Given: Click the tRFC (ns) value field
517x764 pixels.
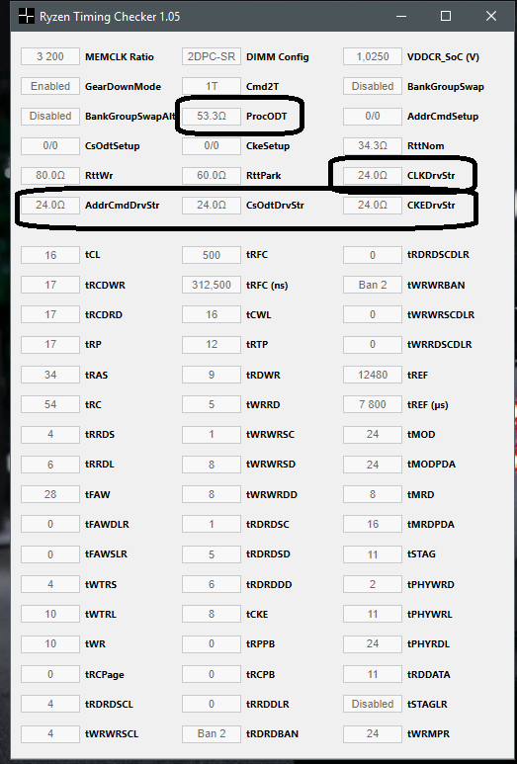Looking at the screenshot, I should tap(212, 285).
